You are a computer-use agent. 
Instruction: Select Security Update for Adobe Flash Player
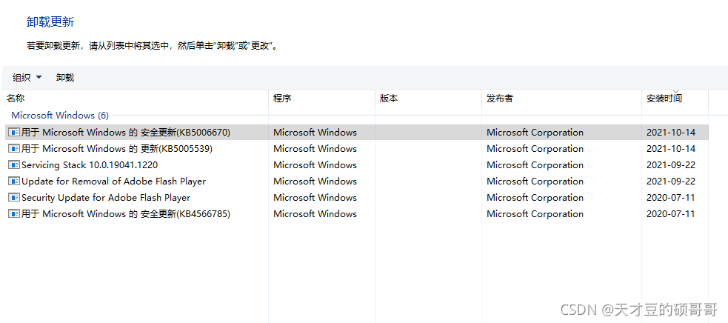(x=106, y=198)
